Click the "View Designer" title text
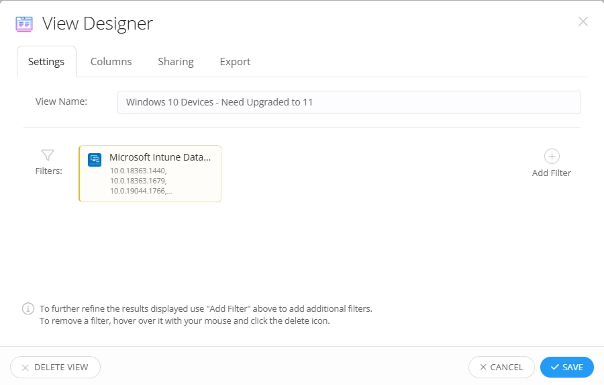The width and height of the screenshot is (604, 385). [x=97, y=24]
